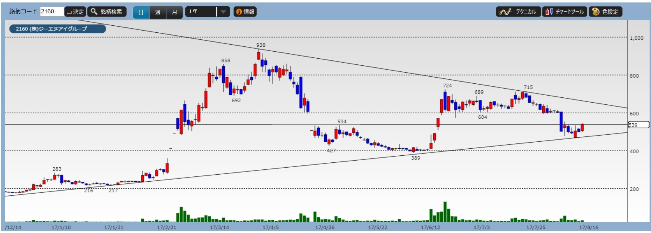
Task: Click the 17/5/22 date axis label
Action: pyautogui.click(x=378, y=227)
